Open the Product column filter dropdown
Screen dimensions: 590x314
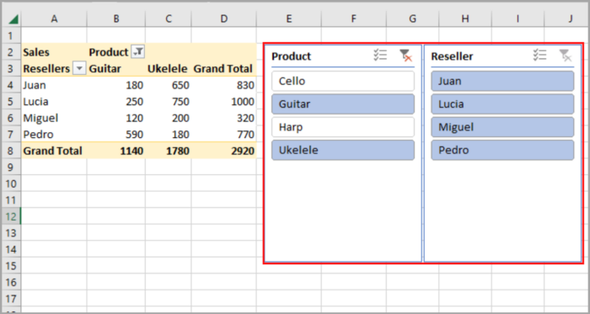click(137, 52)
